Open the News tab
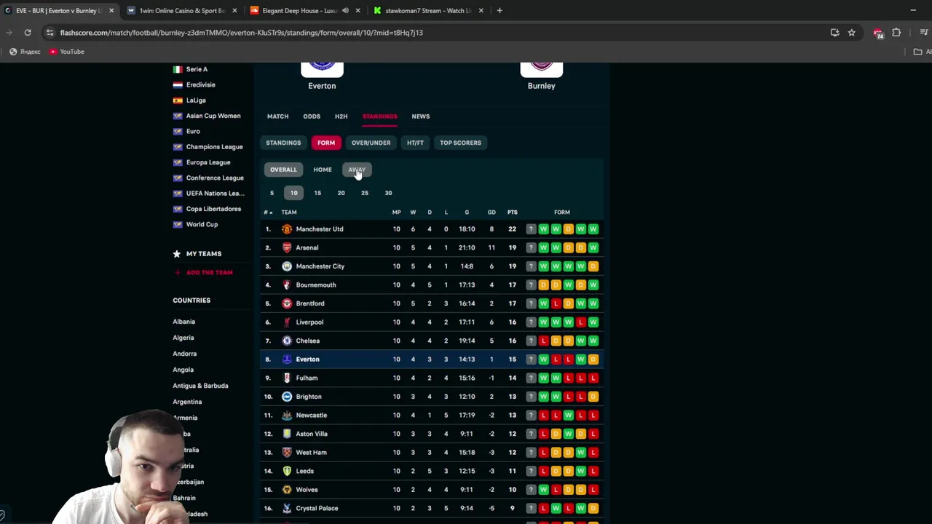The height and width of the screenshot is (524, 932). tap(421, 116)
